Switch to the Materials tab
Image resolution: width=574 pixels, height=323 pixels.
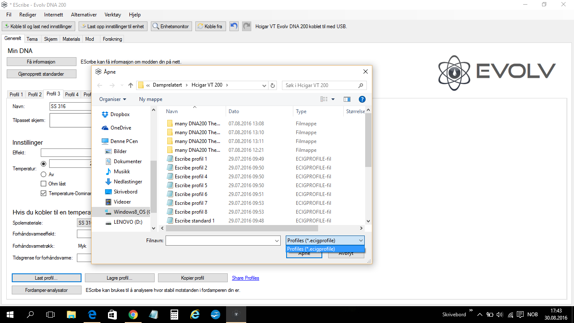pos(71,39)
